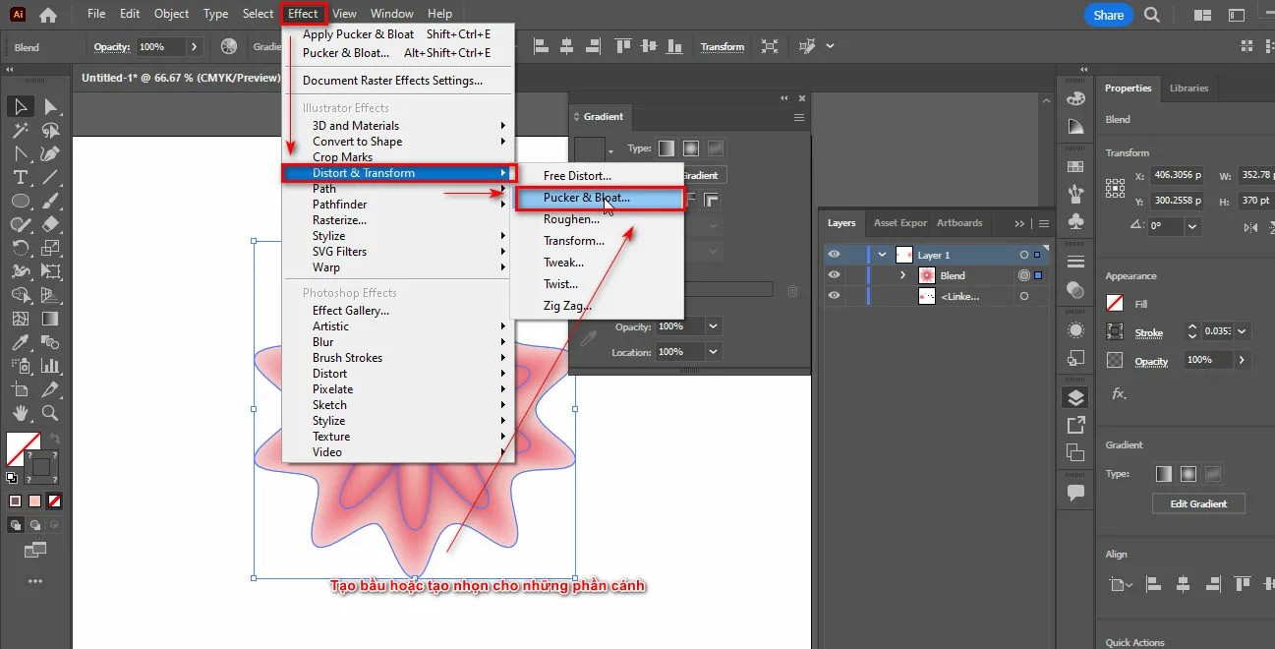
Task: Select the Zoom tool in toolbar
Action: 50,413
